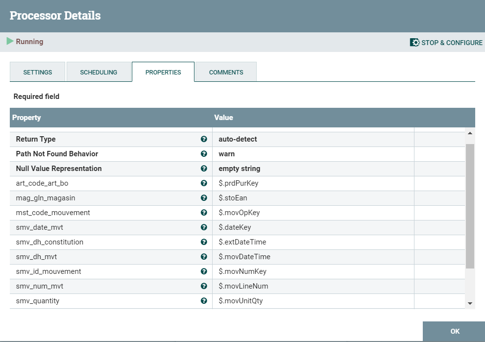Switch to the Settings tab
This screenshot has height=342, width=485.
pyautogui.click(x=38, y=72)
